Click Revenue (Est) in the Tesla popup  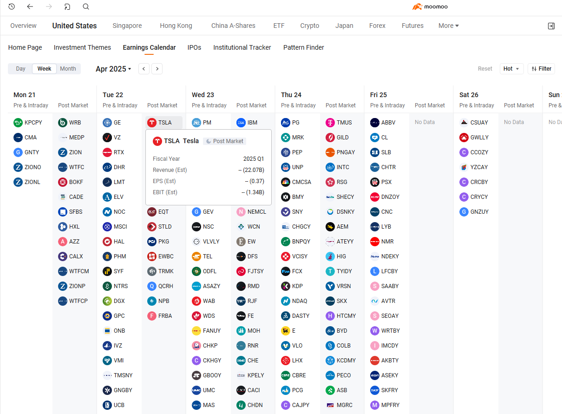pos(170,170)
